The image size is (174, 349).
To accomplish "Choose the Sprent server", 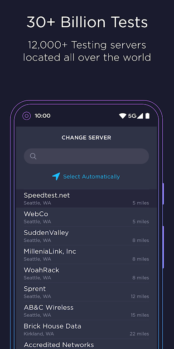I will 87,292.
